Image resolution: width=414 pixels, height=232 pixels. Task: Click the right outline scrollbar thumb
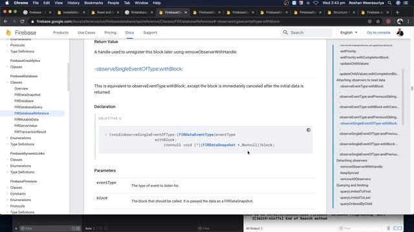click(403, 96)
